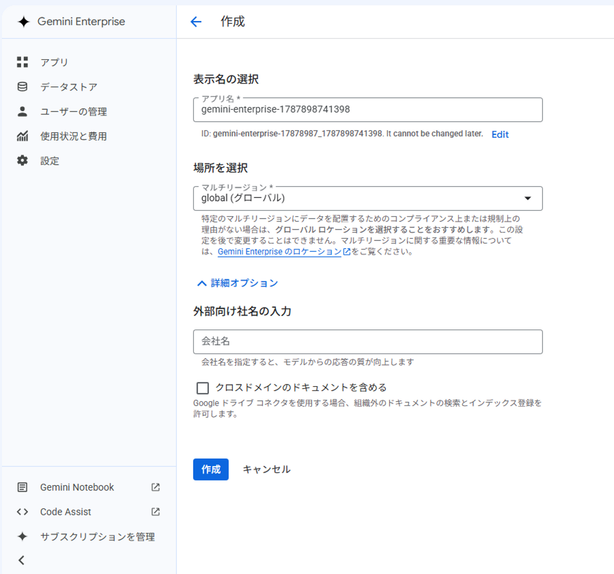The image size is (614, 574).
Task: Click external link icon beside Code Assist
Action: (x=156, y=512)
